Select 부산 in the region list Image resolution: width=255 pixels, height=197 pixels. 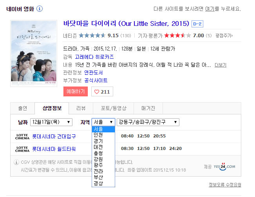tap(103, 177)
